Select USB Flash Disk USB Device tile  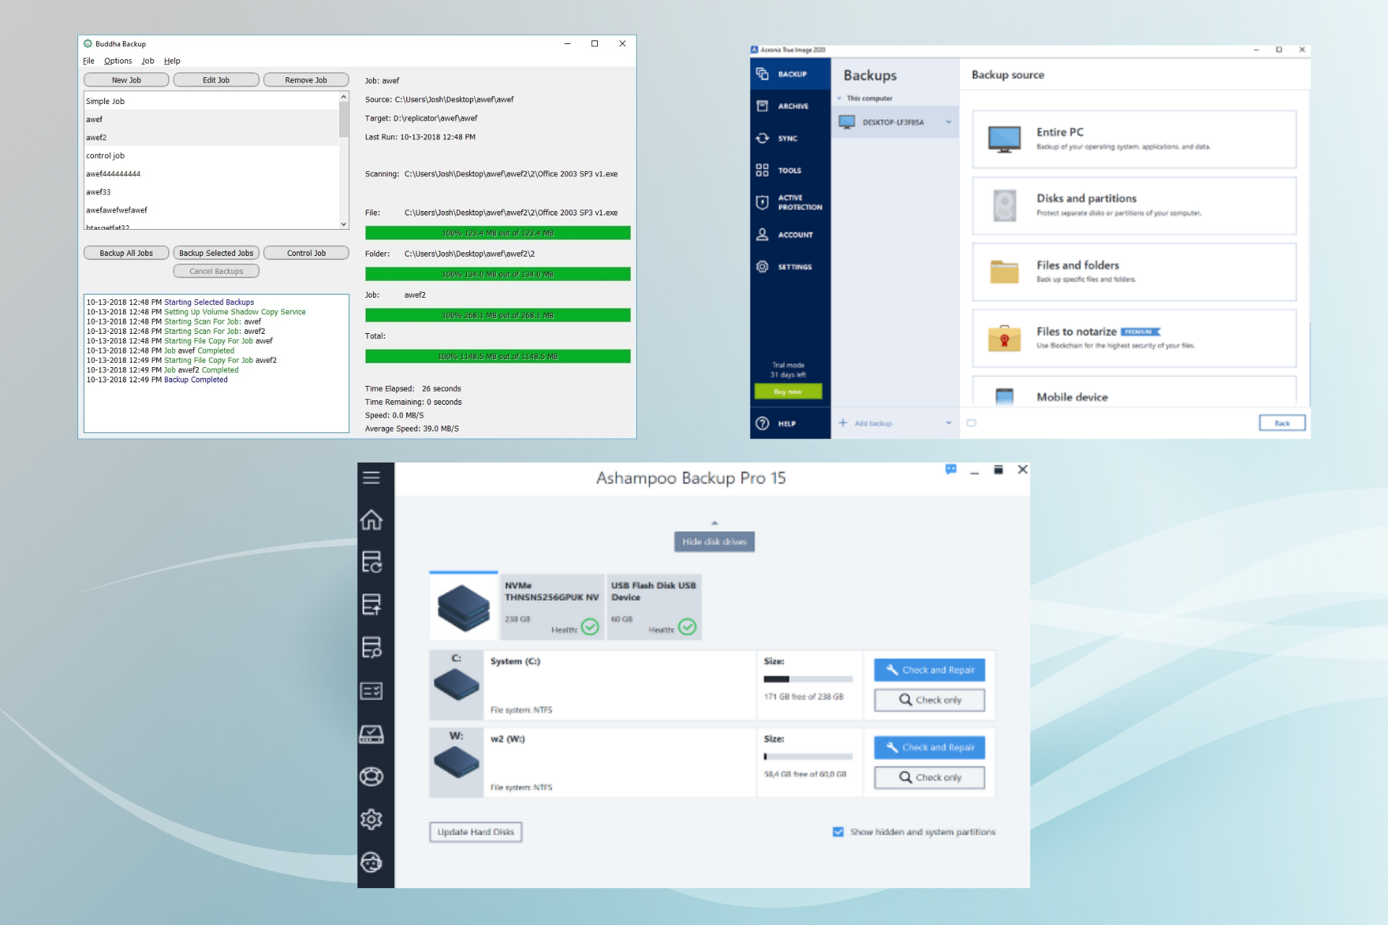tap(654, 607)
